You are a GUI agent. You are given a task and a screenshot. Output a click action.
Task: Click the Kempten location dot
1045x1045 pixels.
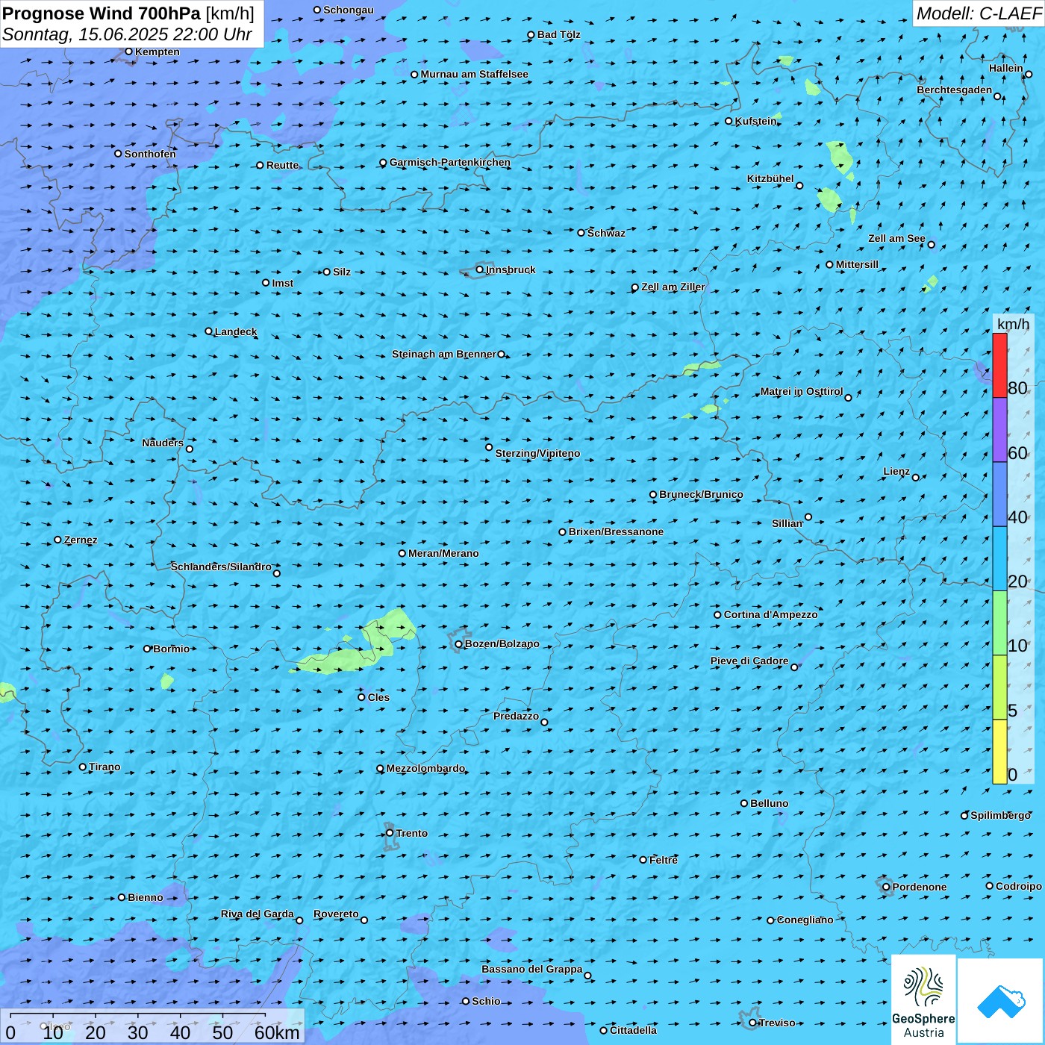[128, 52]
